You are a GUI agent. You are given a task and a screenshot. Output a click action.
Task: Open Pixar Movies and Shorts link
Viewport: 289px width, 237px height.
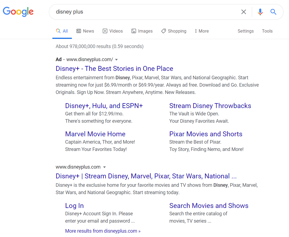tap(206, 134)
